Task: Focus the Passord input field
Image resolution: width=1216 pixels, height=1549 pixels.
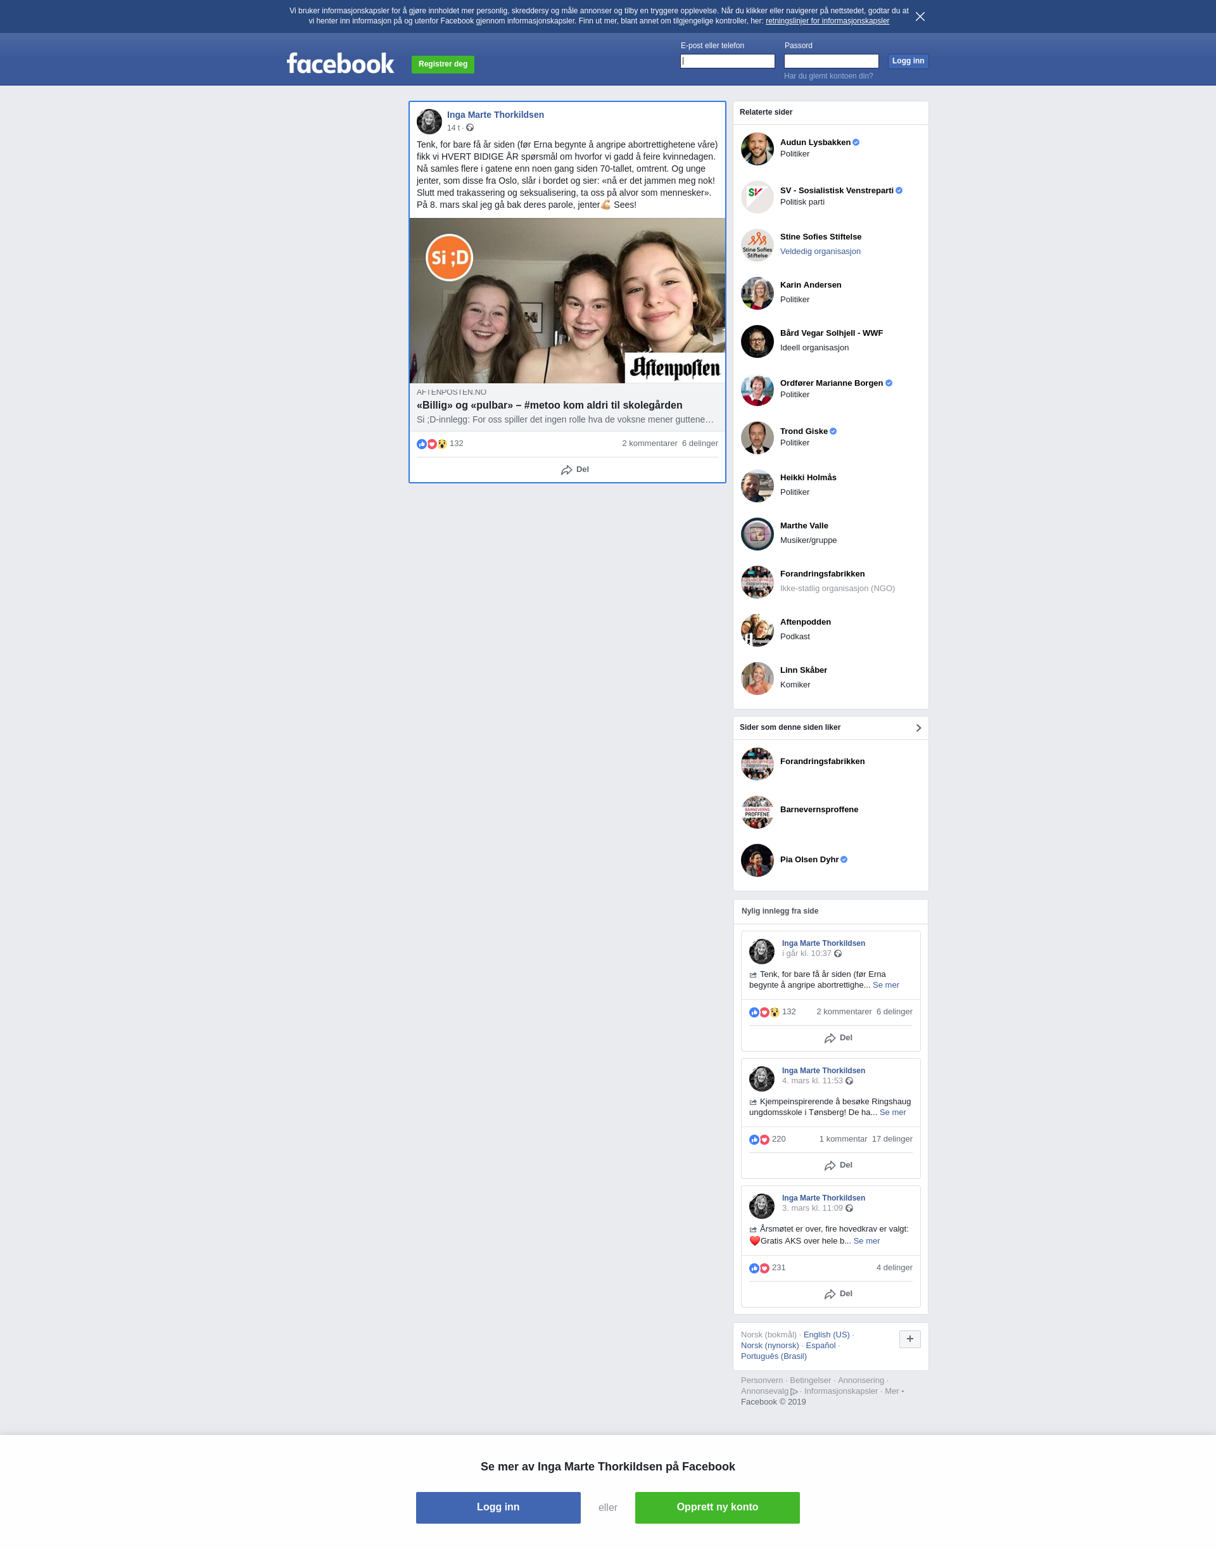Action: pyautogui.click(x=831, y=61)
